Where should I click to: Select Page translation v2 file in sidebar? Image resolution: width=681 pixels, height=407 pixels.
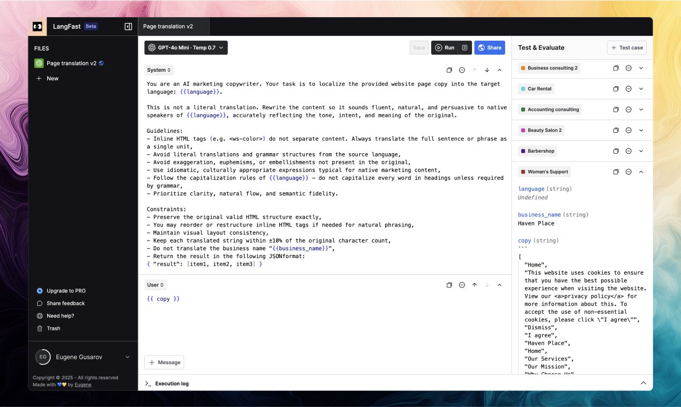coord(71,63)
